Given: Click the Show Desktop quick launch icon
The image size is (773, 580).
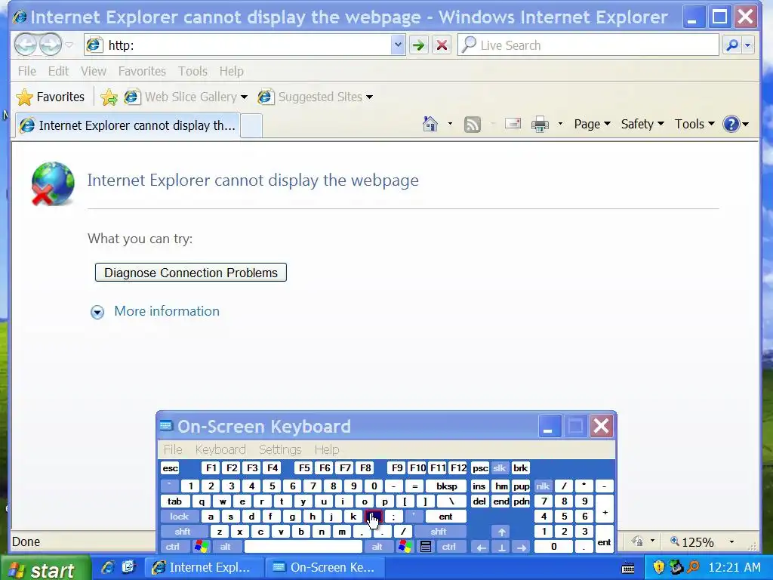Looking at the screenshot, I should coord(128,567).
